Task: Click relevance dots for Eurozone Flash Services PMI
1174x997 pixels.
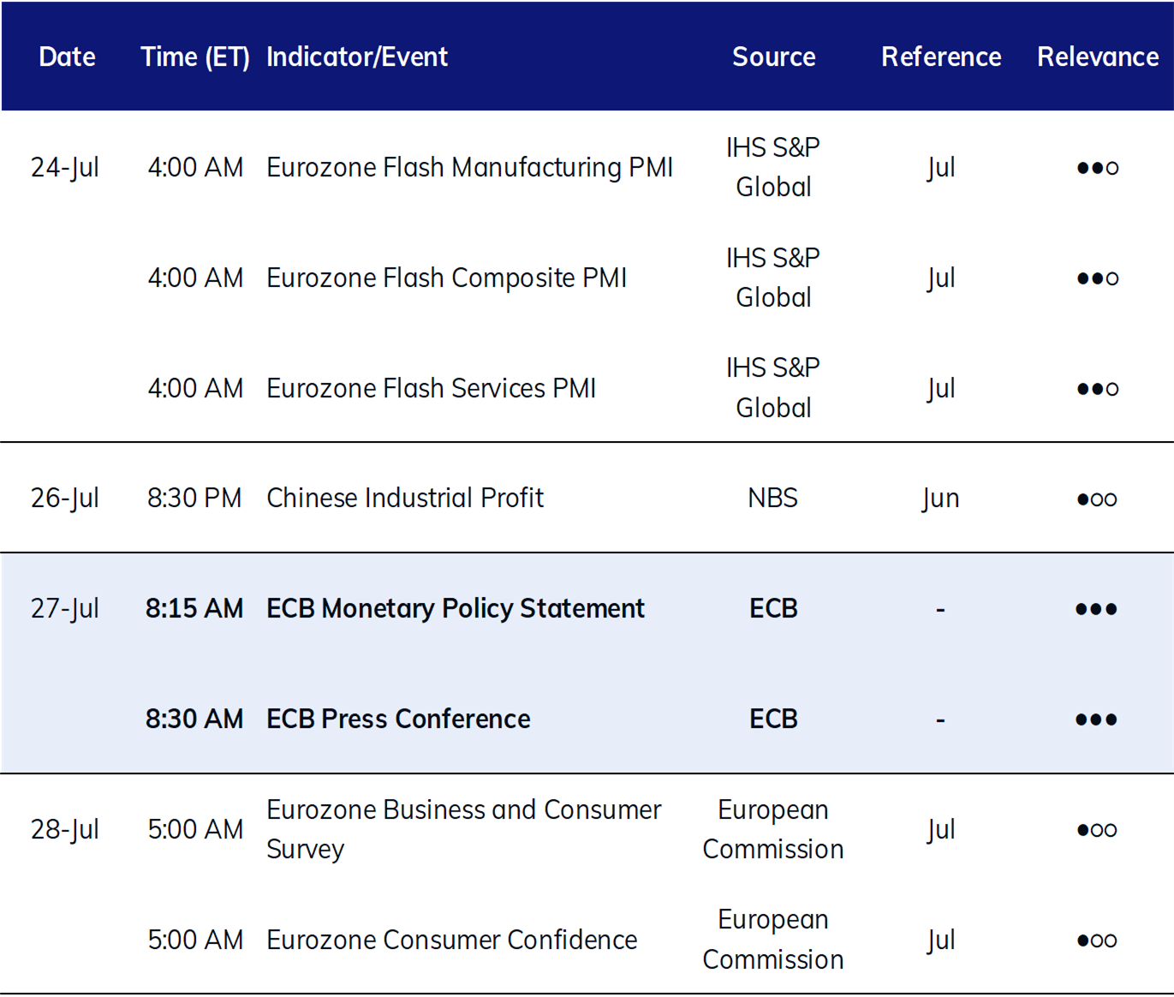Action: pos(1098,389)
